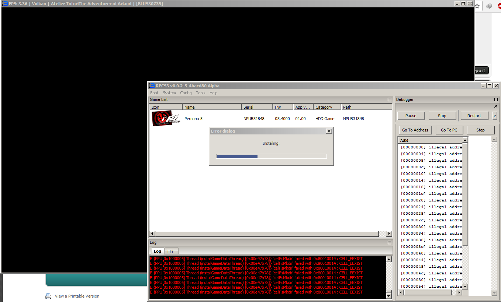Click the Icon column header in Game List

(166, 107)
